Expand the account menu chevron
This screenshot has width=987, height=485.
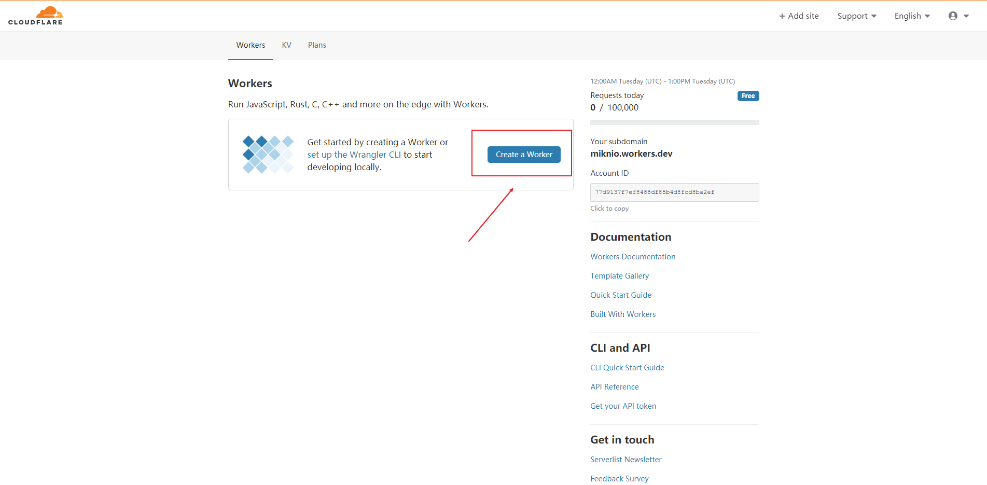966,16
